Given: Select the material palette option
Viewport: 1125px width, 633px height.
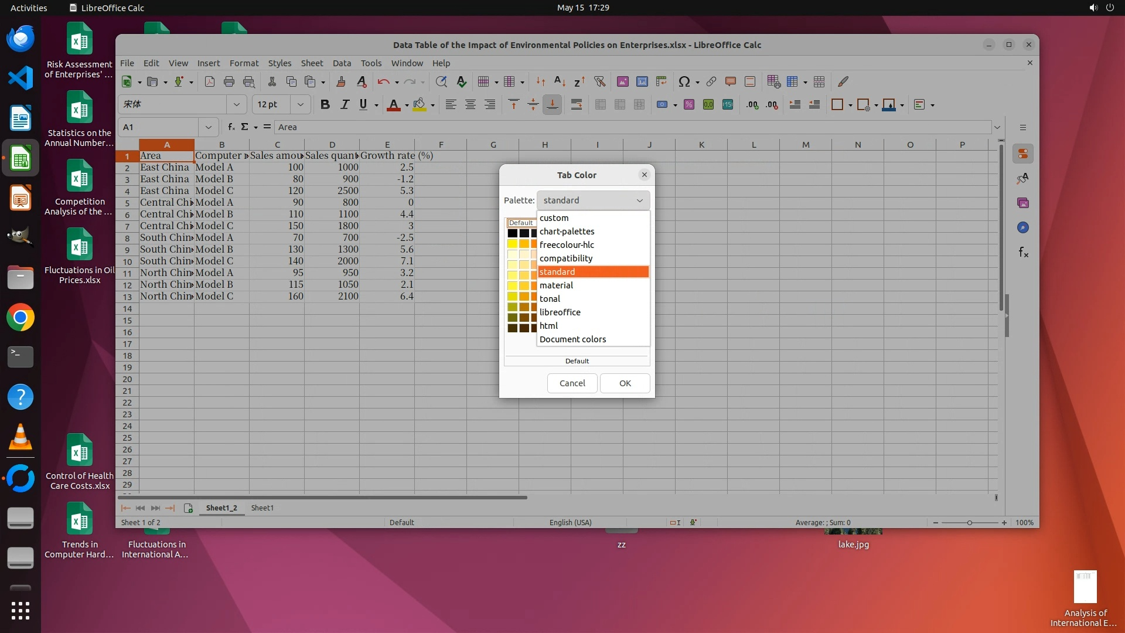Looking at the screenshot, I should (x=556, y=285).
